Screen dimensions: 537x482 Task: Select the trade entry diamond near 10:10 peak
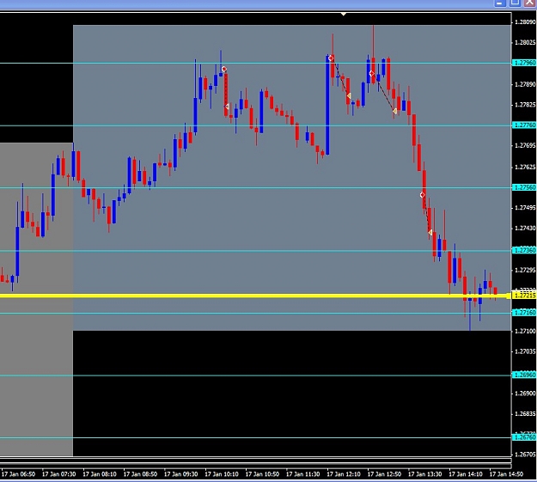(x=224, y=70)
